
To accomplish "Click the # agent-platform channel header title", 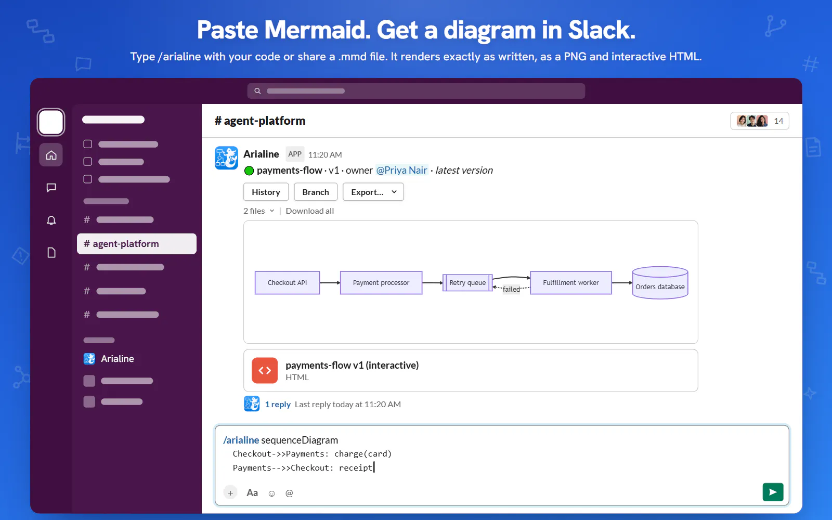I will tap(260, 121).
